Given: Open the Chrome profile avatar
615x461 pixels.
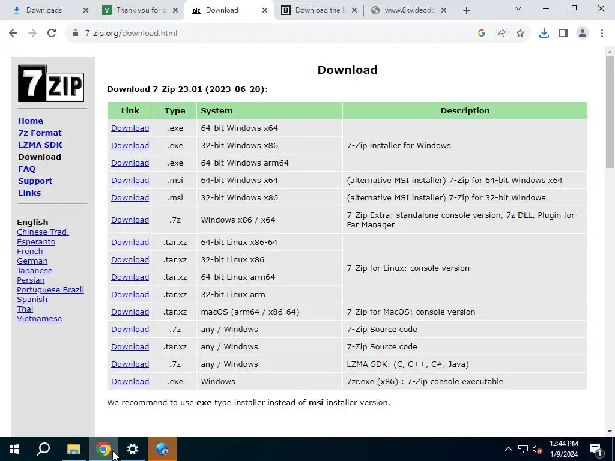Looking at the screenshot, I should (x=583, y=34).
